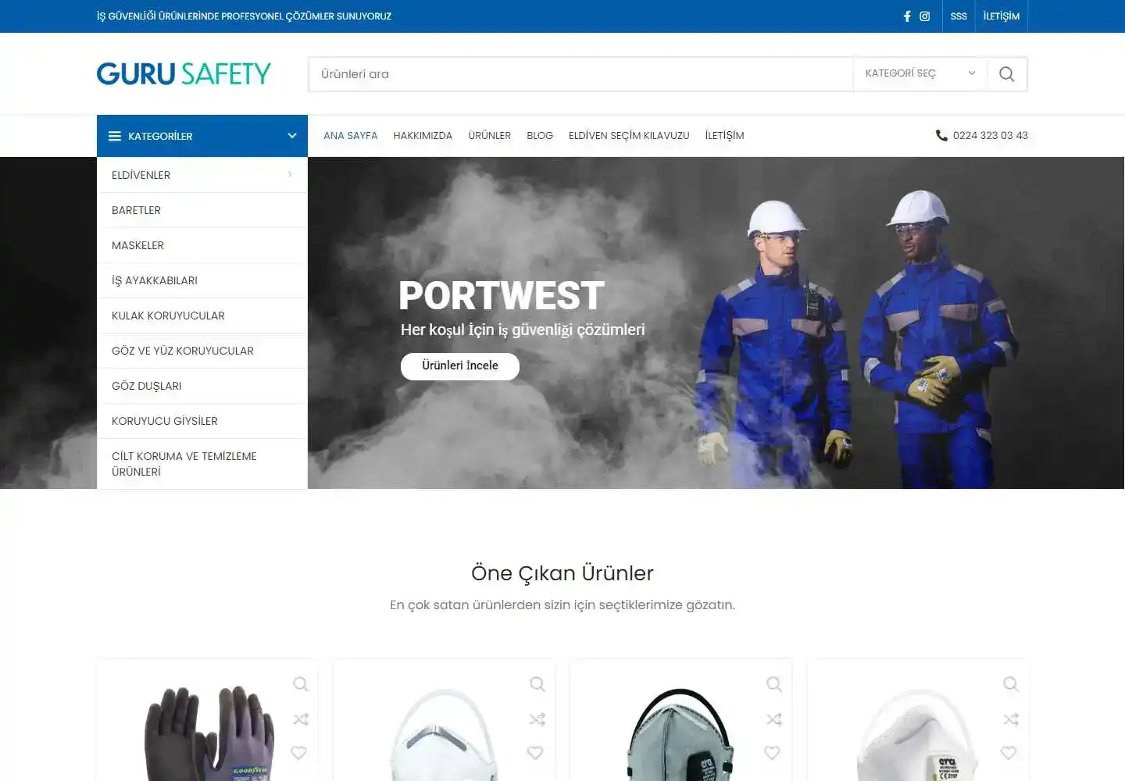Select BARETLER category
Viewport: 1125px width, 781px height.
202,210
